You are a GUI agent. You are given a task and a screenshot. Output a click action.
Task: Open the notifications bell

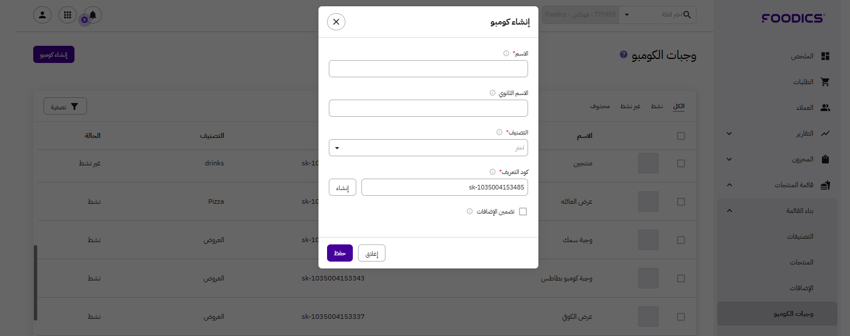(92, 15)
